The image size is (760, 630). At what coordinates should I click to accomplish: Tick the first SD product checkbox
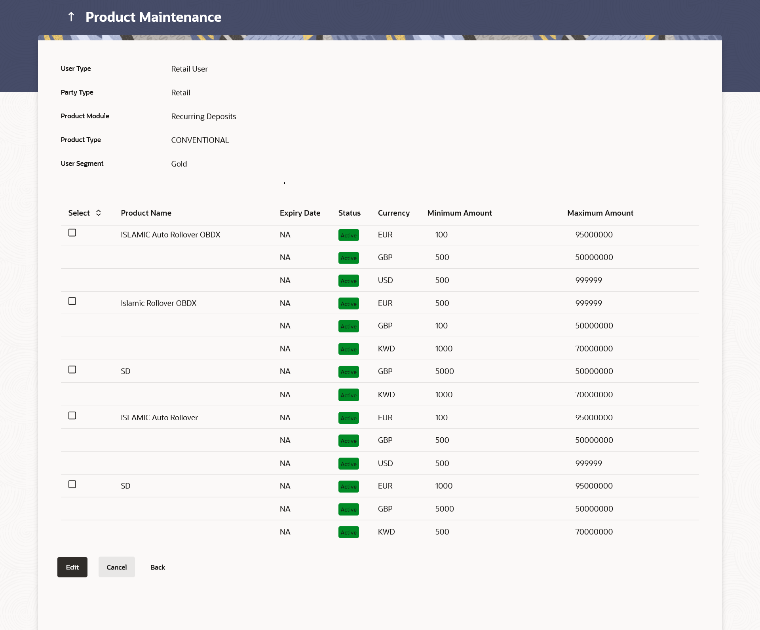coord(72,369)
